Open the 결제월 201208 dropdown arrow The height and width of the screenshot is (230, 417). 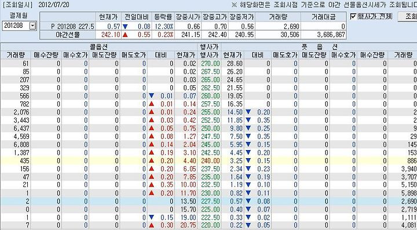32,26
